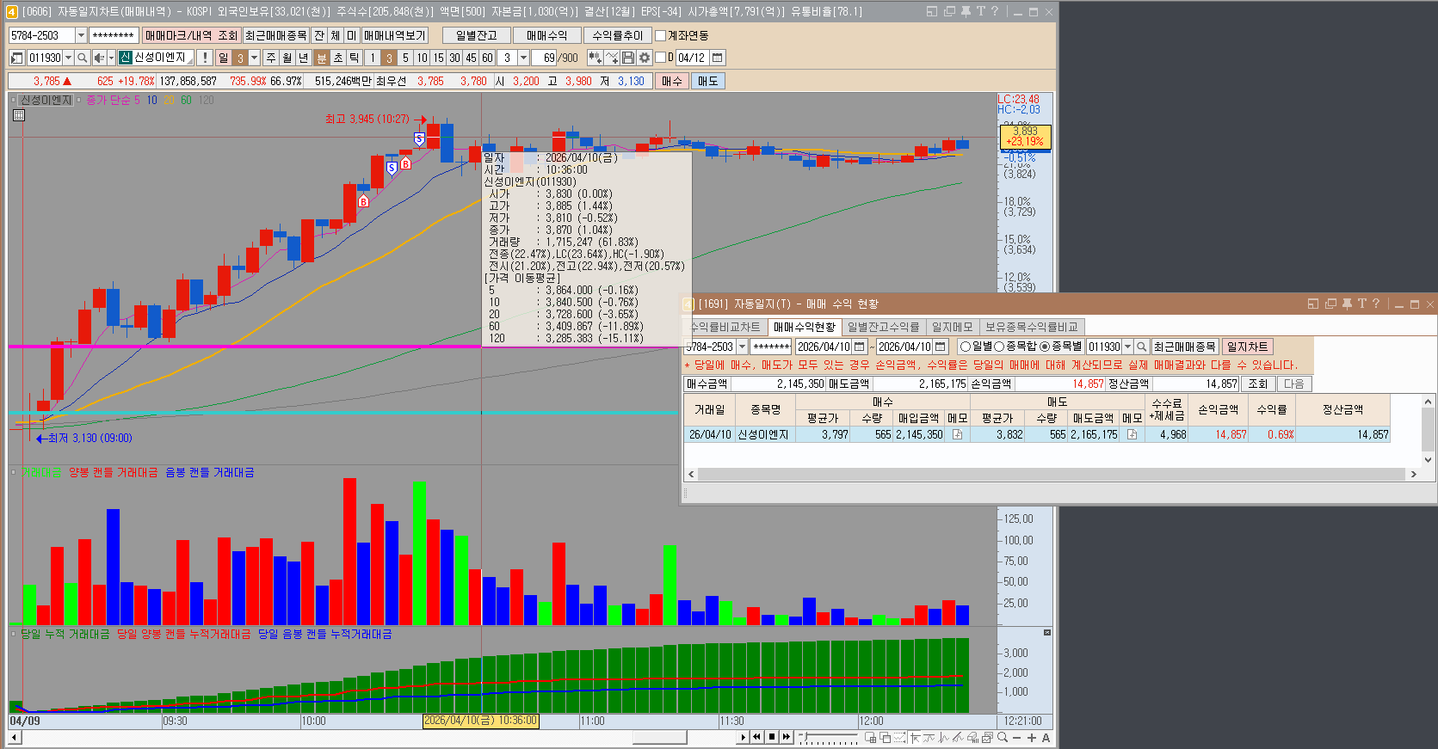Open the sell memo icon for 신성이엔지 row
The width and height of the screenshot is (1438, 749).
tap(1132, 435)
